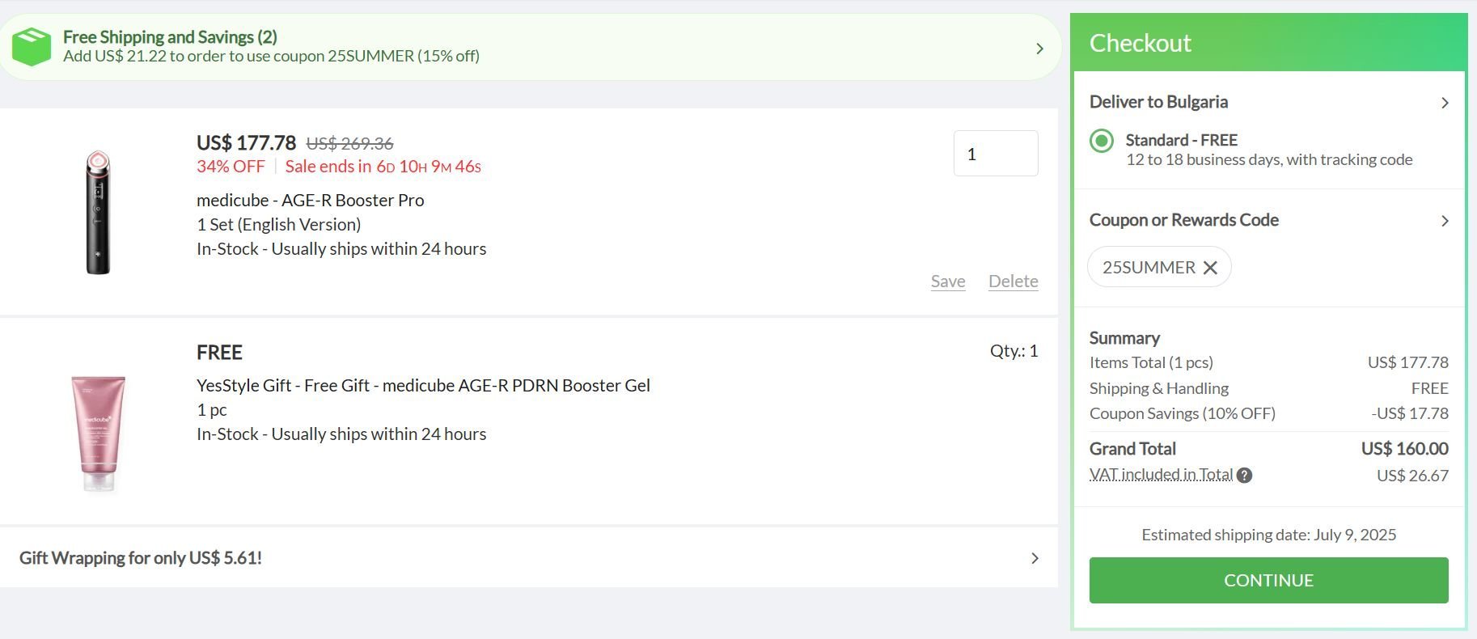Open Deliver to Bulgaria options
The image size is (1477, 639).
click(1444, 103)
